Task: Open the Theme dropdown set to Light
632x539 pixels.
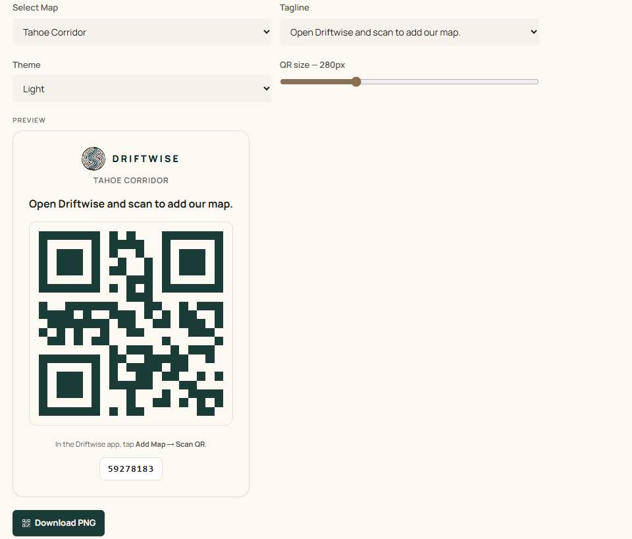Action: tap(142, 89)
